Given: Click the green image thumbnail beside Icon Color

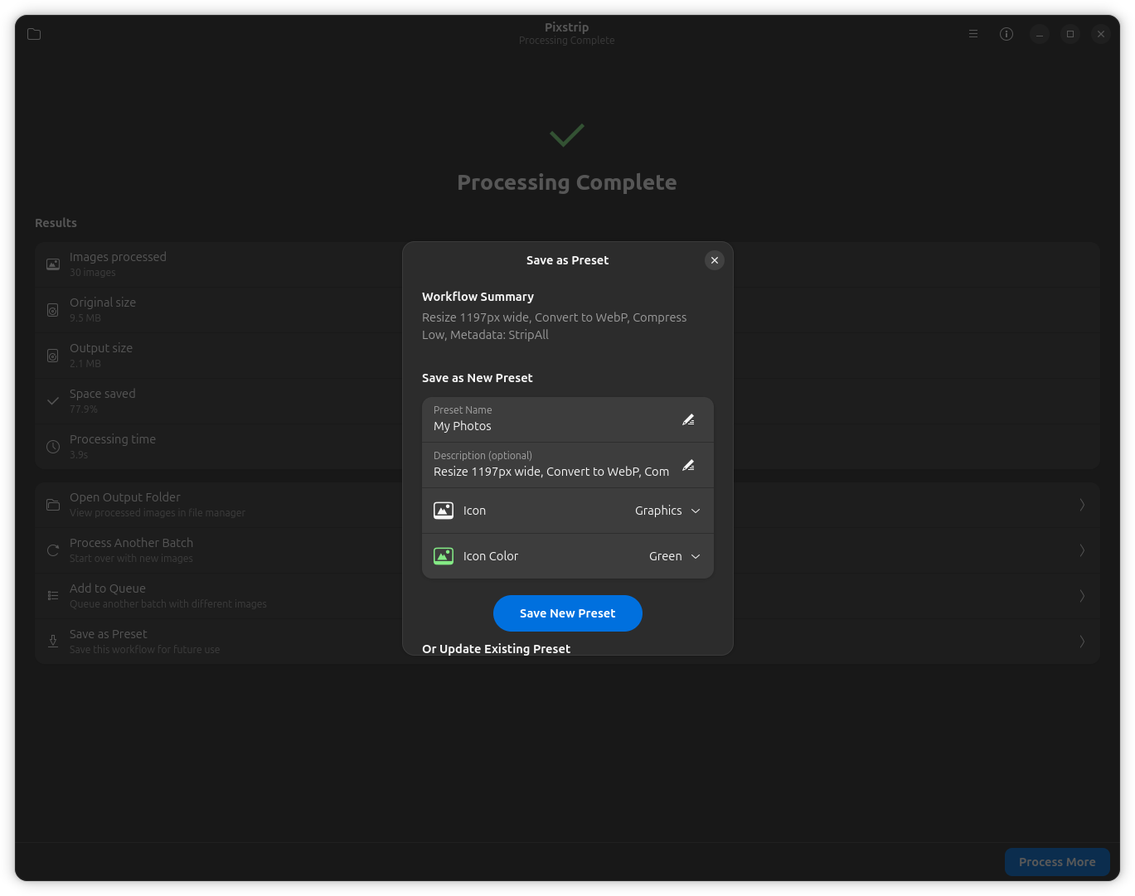Looking at the screenshot, I should click(x=444, y=556).
